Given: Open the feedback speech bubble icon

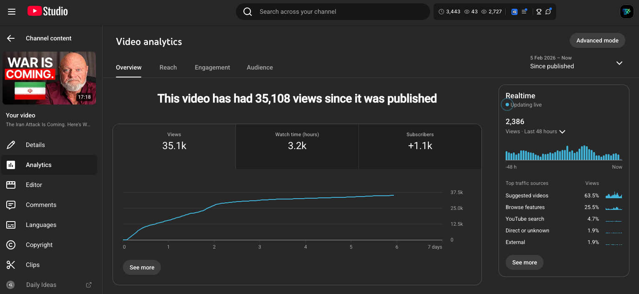Looking at the screenshot, I should pos(548,11).
